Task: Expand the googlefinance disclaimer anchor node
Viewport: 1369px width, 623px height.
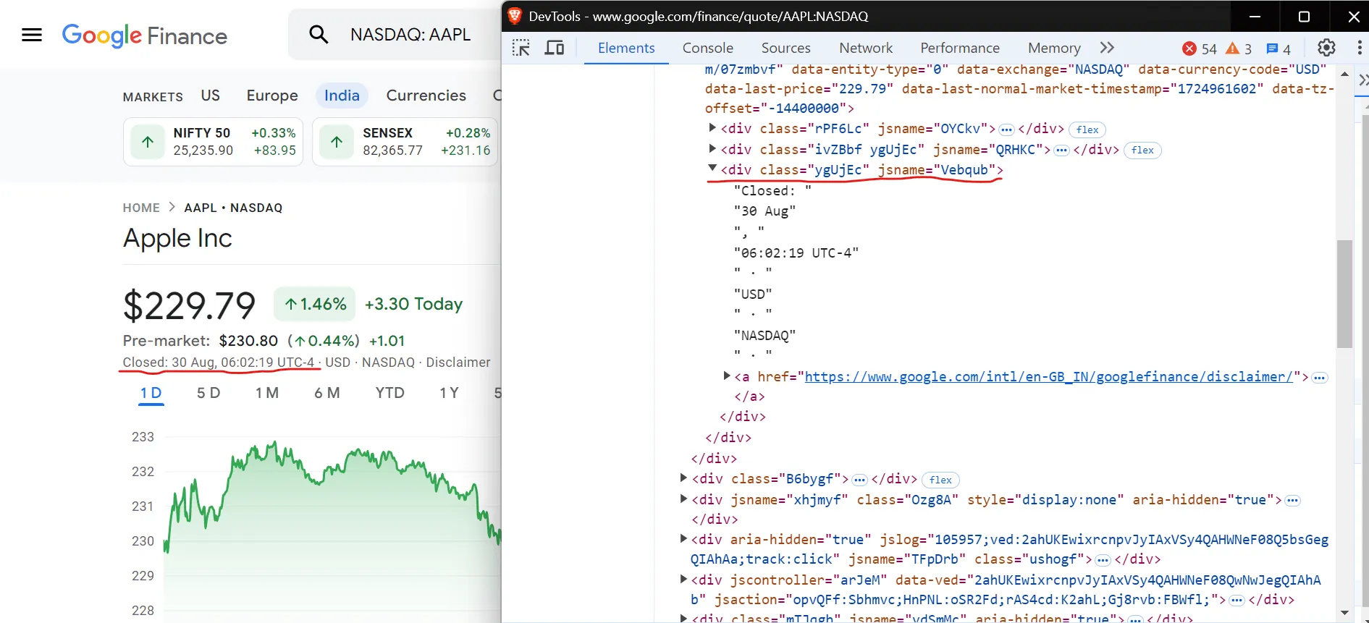Action: (x=727, y=376)
